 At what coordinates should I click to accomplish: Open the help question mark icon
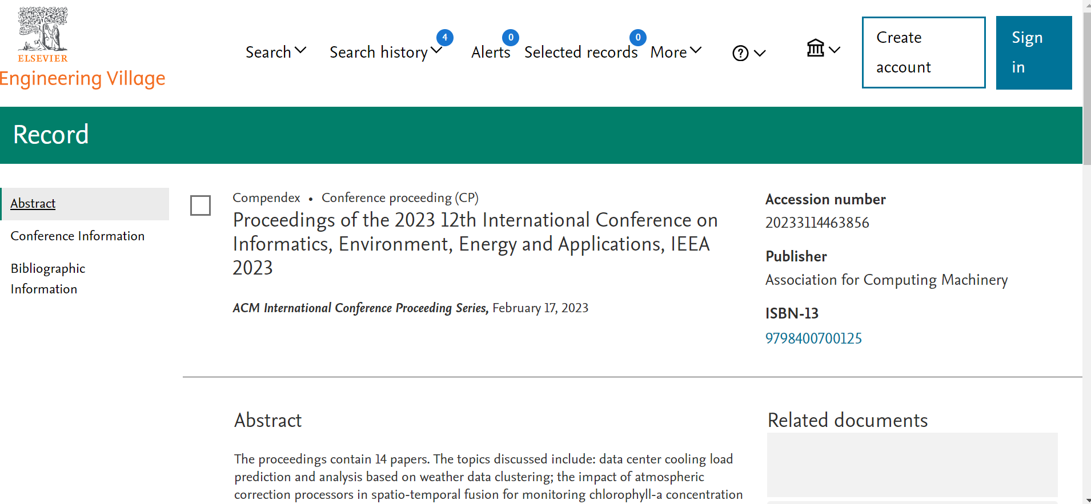point(740,53)
